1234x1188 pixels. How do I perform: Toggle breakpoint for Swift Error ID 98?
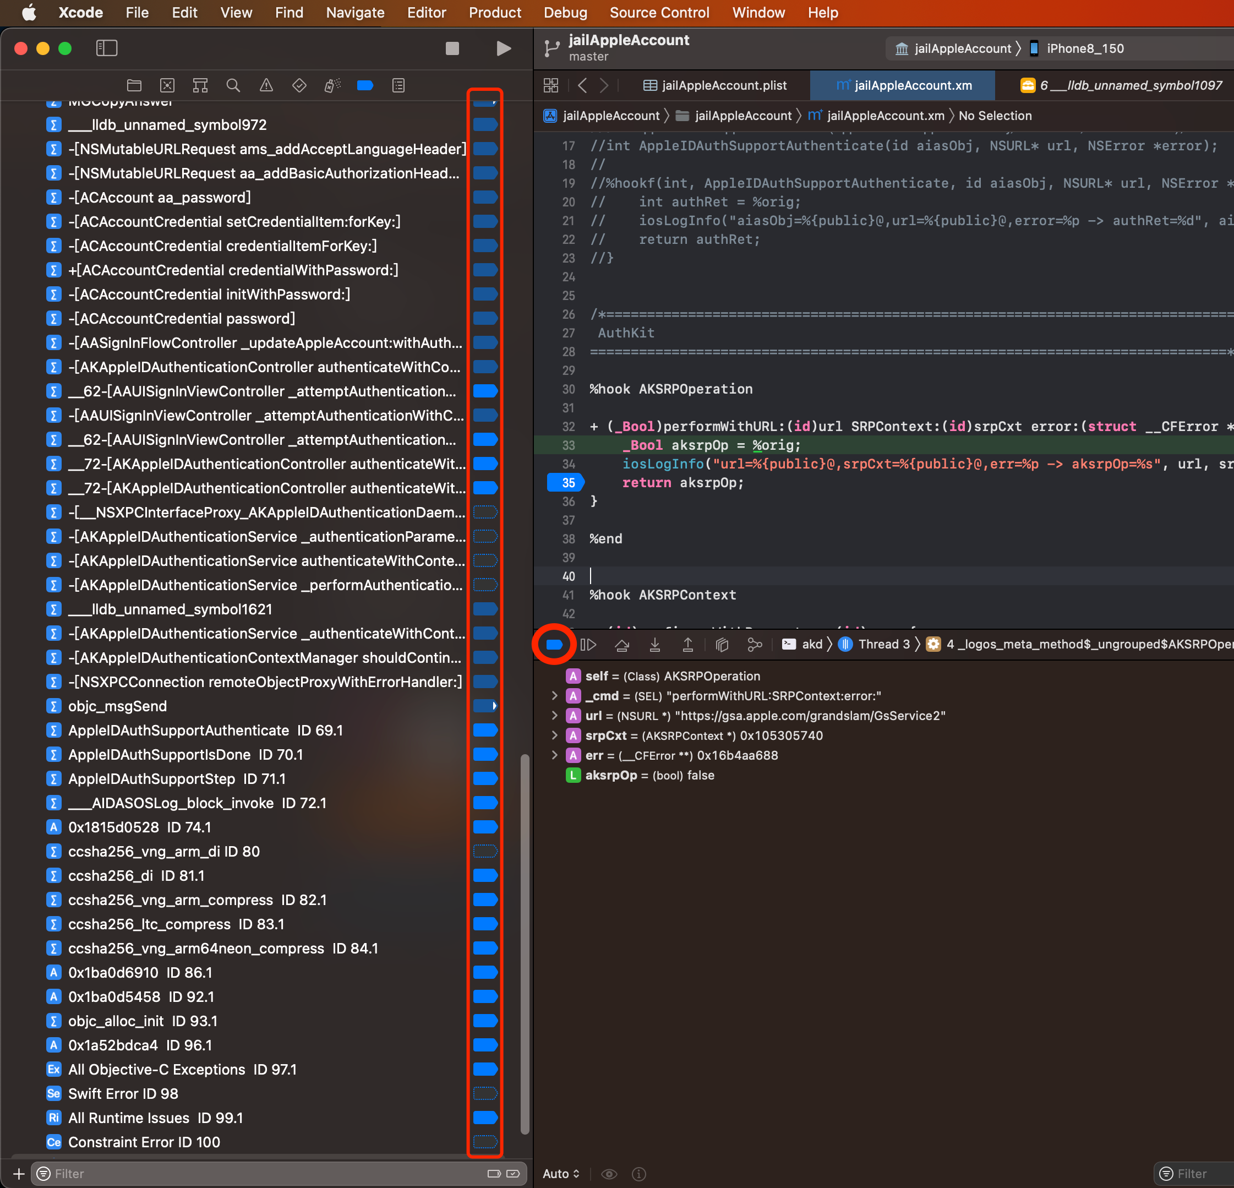tap(485, 1093)
